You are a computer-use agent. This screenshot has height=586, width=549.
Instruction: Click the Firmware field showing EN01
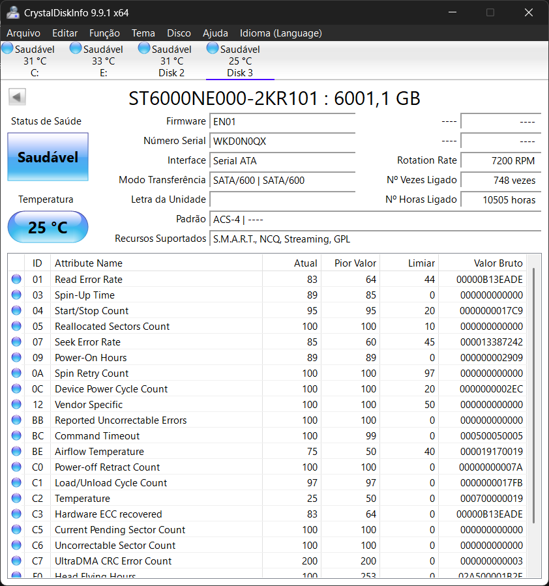(282, 121)
